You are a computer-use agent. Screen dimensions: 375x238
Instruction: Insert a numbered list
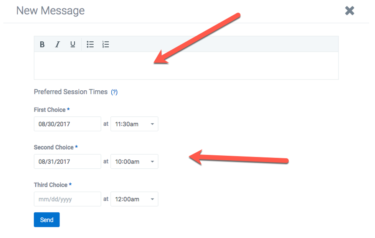click(x=106, y=44)
